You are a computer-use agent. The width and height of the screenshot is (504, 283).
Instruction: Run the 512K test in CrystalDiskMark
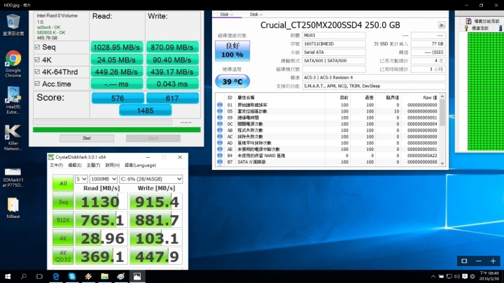(x=63, y=220)
